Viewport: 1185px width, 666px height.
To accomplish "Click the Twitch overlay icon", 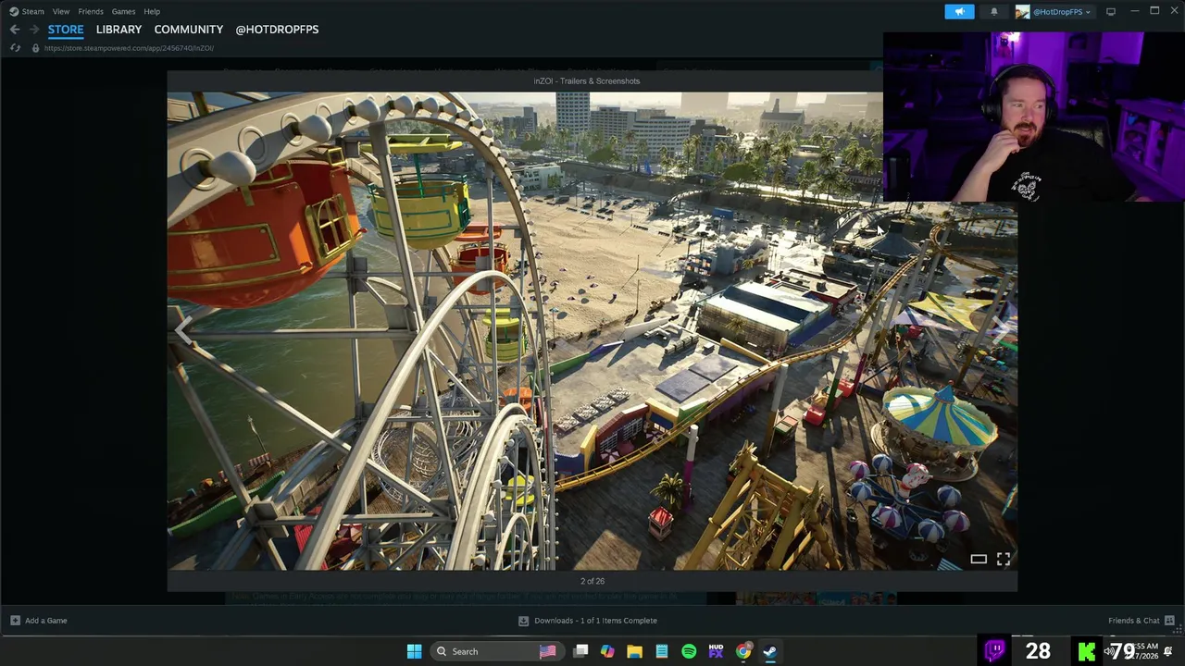I will [x=995, y=650].
